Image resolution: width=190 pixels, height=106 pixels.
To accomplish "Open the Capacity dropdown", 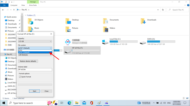I will (35, 41).
